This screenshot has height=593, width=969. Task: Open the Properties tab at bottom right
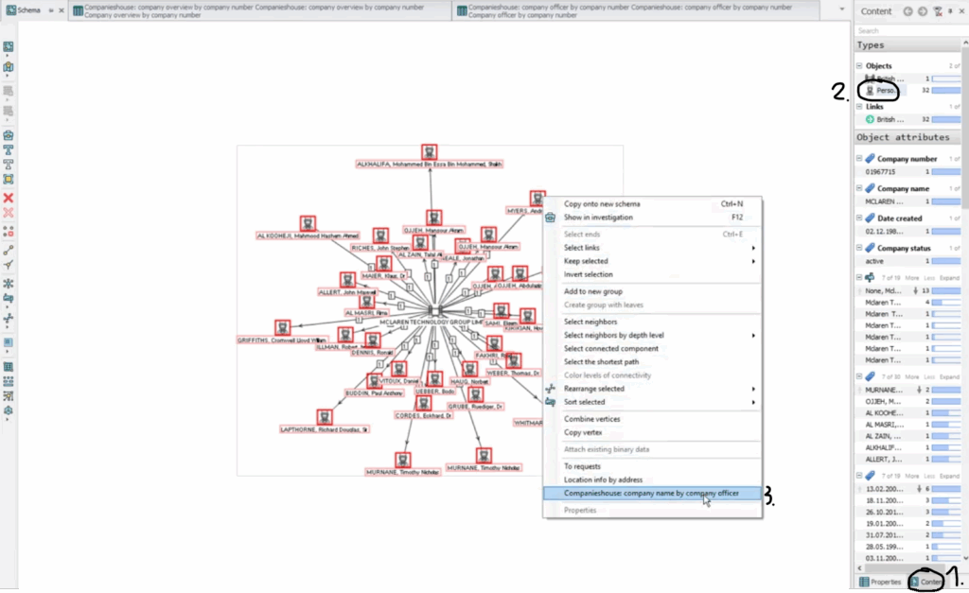point(880,582)
